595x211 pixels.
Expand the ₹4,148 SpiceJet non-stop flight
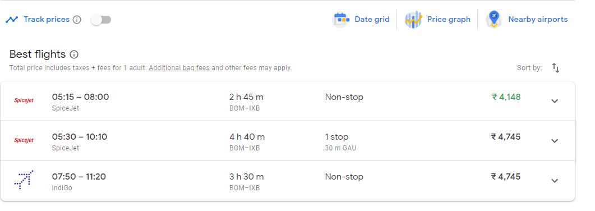(x=555, y=101)
